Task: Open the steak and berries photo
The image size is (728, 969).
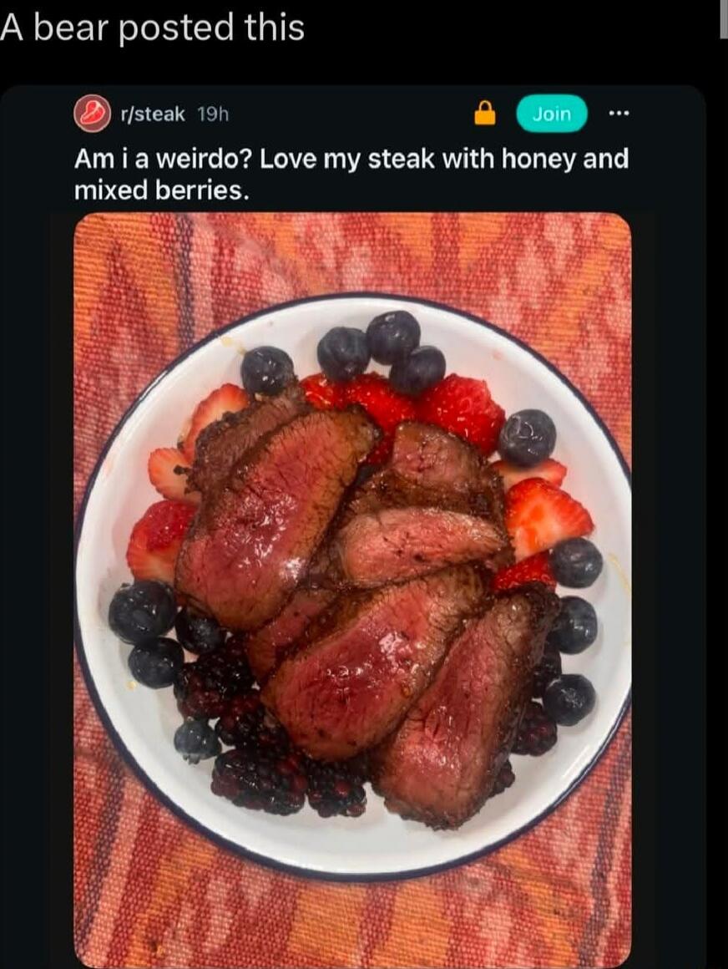Action: click(352, 591)
